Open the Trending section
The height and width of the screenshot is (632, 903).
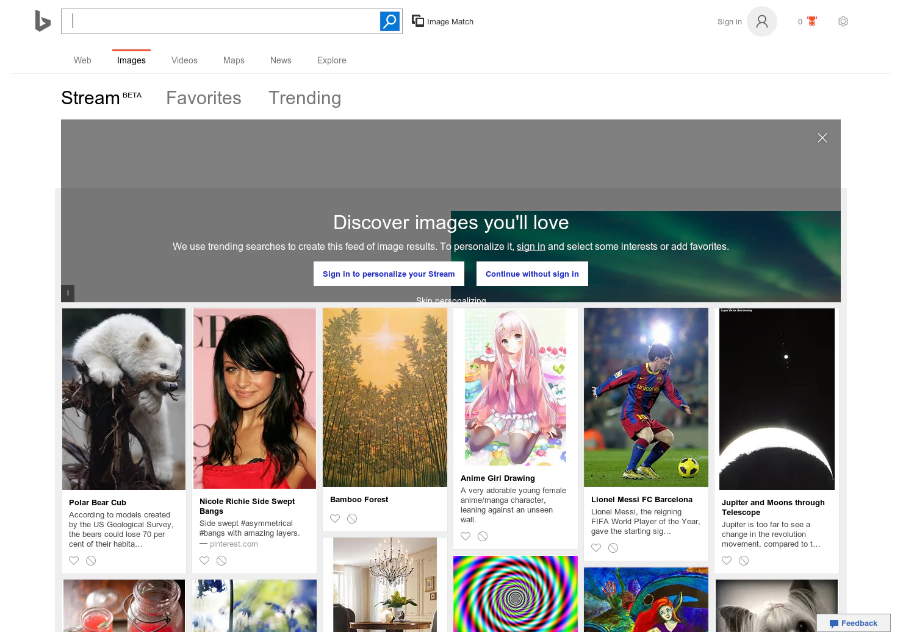click(304, 98)
